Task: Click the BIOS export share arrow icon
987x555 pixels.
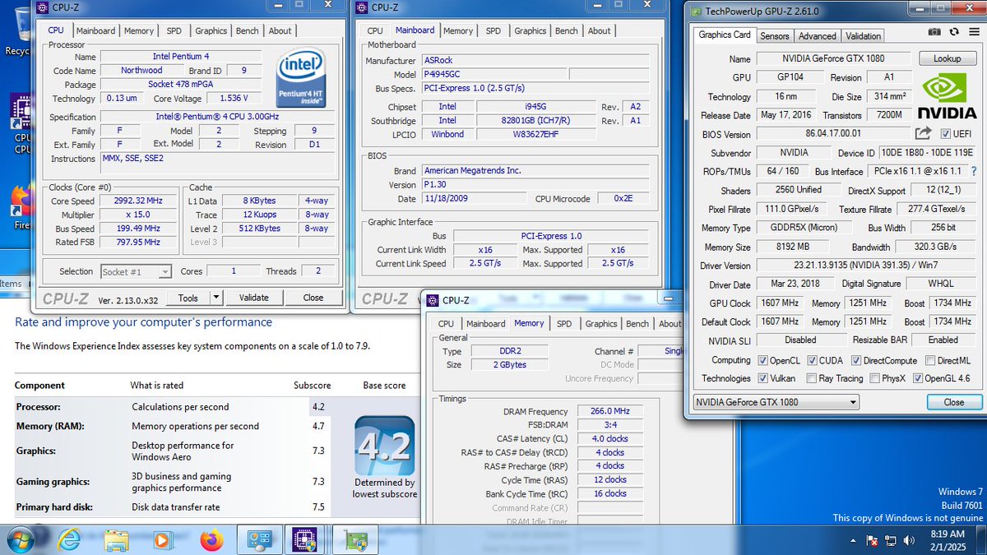Action: pos(923,133)
